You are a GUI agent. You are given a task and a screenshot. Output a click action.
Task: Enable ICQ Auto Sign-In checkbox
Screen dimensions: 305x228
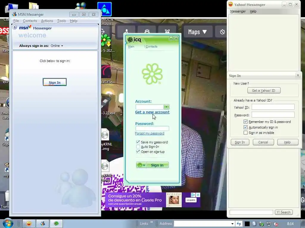tap(138, 147)
